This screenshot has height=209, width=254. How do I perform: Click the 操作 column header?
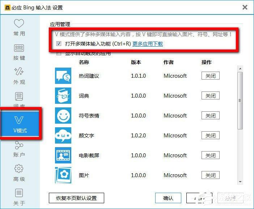207,62
